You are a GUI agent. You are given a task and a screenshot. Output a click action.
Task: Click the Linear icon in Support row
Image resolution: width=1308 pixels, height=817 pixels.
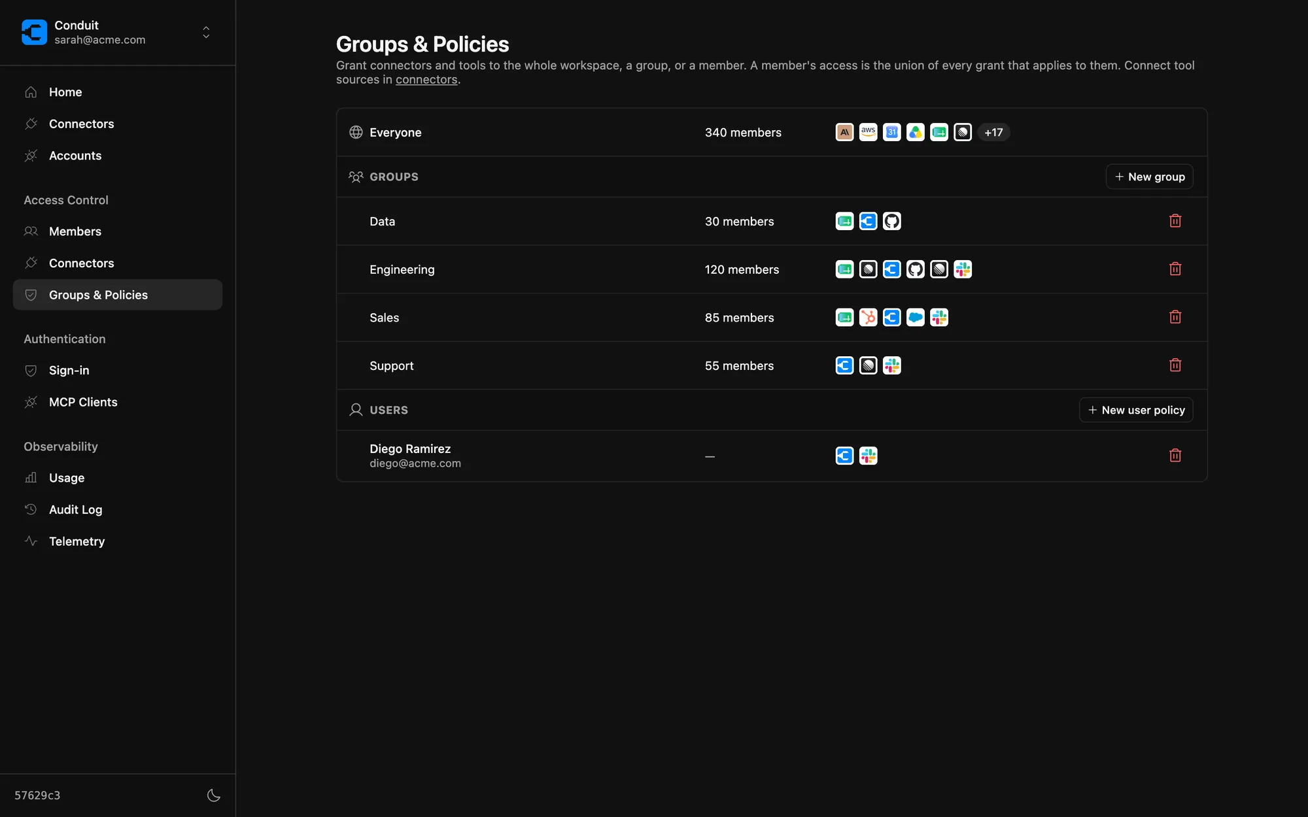(x=868, y=365)
